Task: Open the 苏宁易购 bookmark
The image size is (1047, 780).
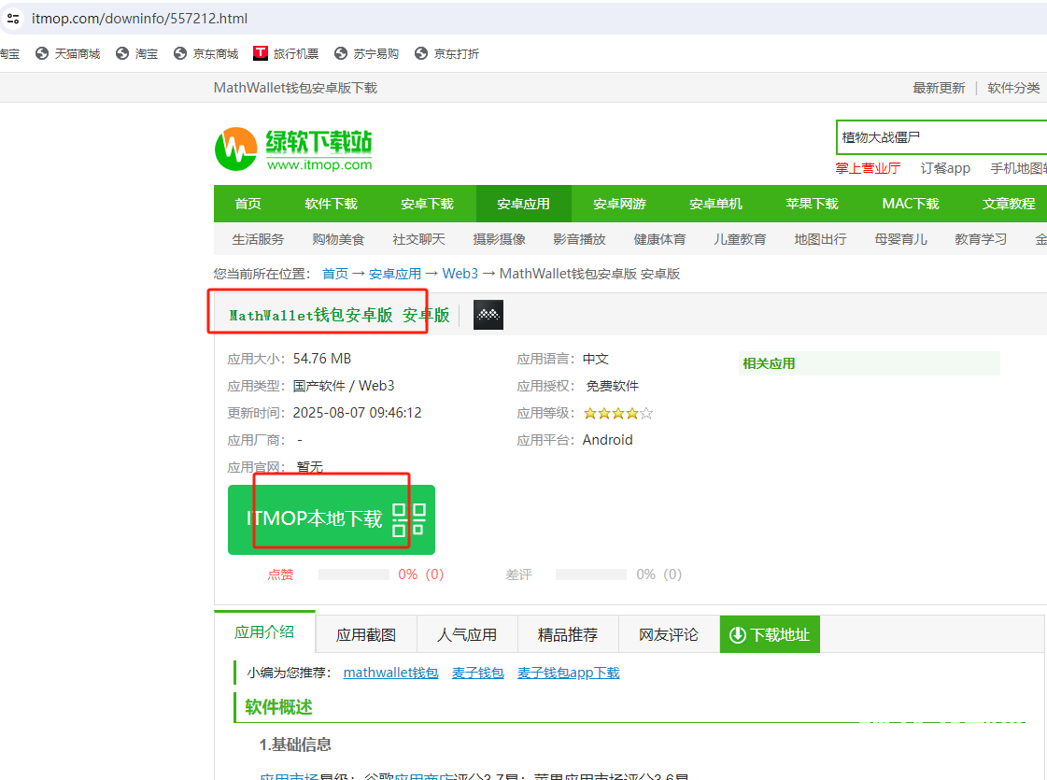Action: pyautogui.click(x=366, y=54)
